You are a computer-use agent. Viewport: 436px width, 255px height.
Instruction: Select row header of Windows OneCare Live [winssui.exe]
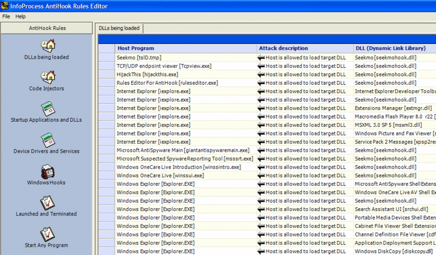pyautogui.click(x=106, y=176)
